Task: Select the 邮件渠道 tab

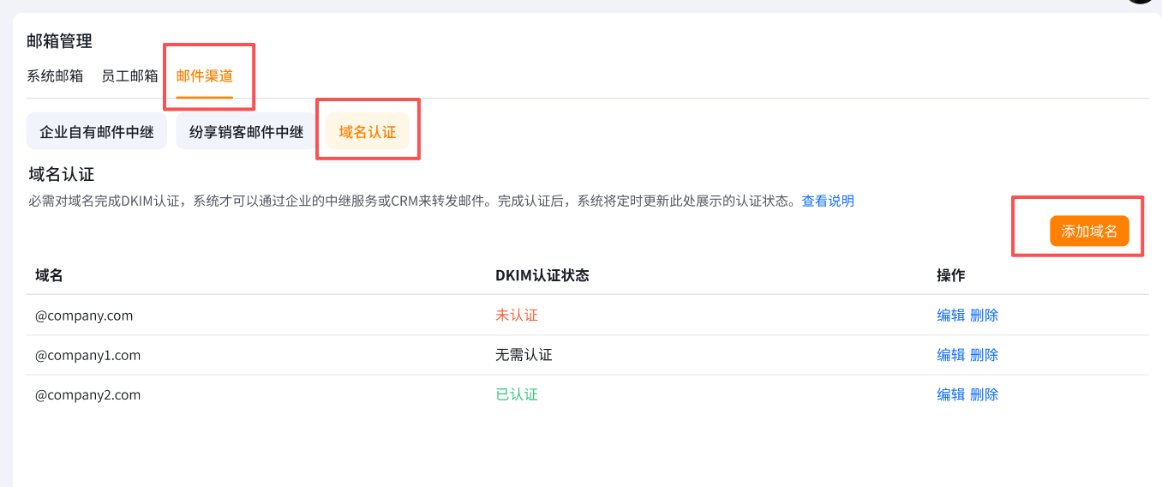Action: pos(205,75)
